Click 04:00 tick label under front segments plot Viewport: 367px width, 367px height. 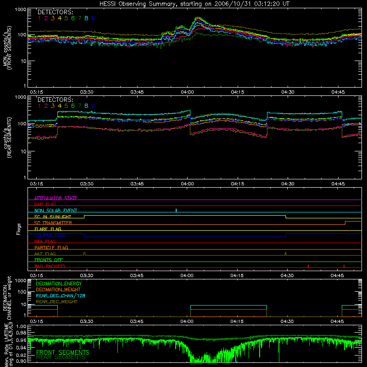coord(187,92)
